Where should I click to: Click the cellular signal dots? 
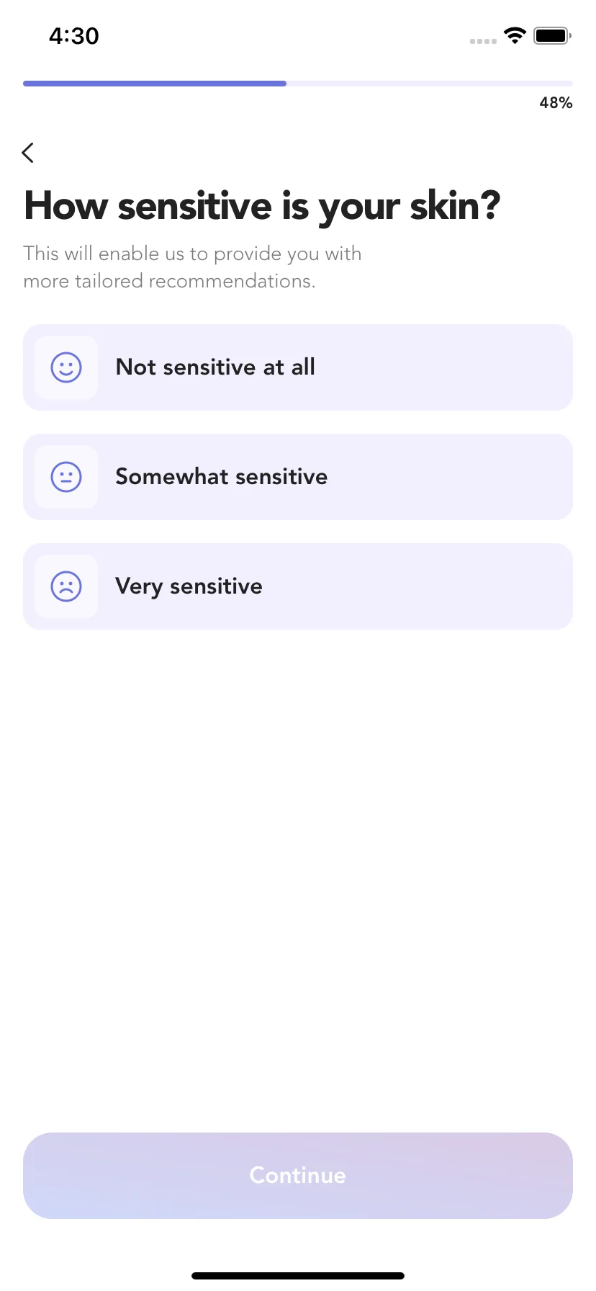tap(483, 41)
